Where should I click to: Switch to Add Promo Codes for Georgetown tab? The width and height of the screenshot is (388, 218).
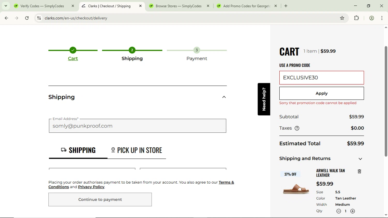pos(247,6)
